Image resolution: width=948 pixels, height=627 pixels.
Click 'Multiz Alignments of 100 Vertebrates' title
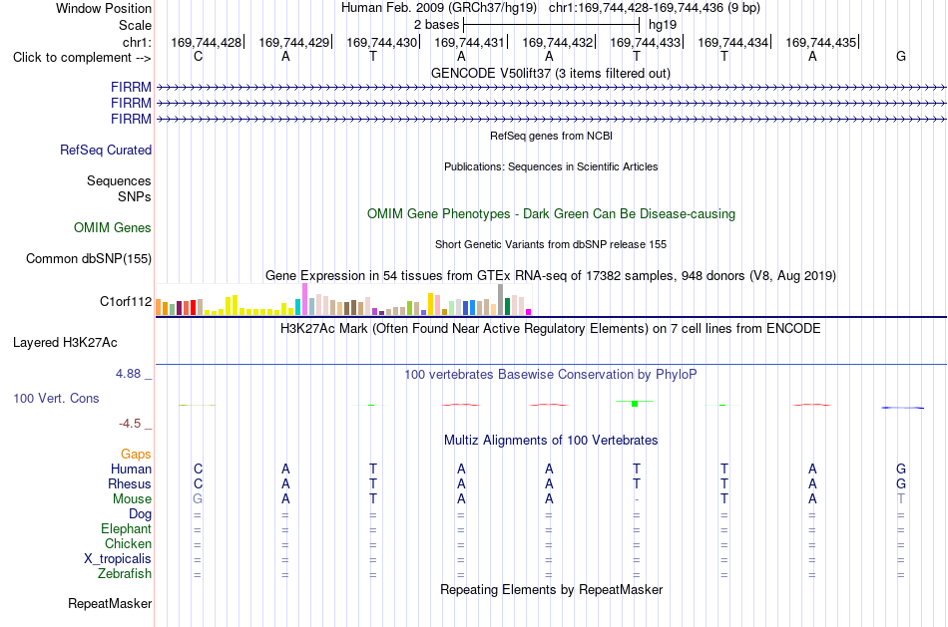pos(551,441)
